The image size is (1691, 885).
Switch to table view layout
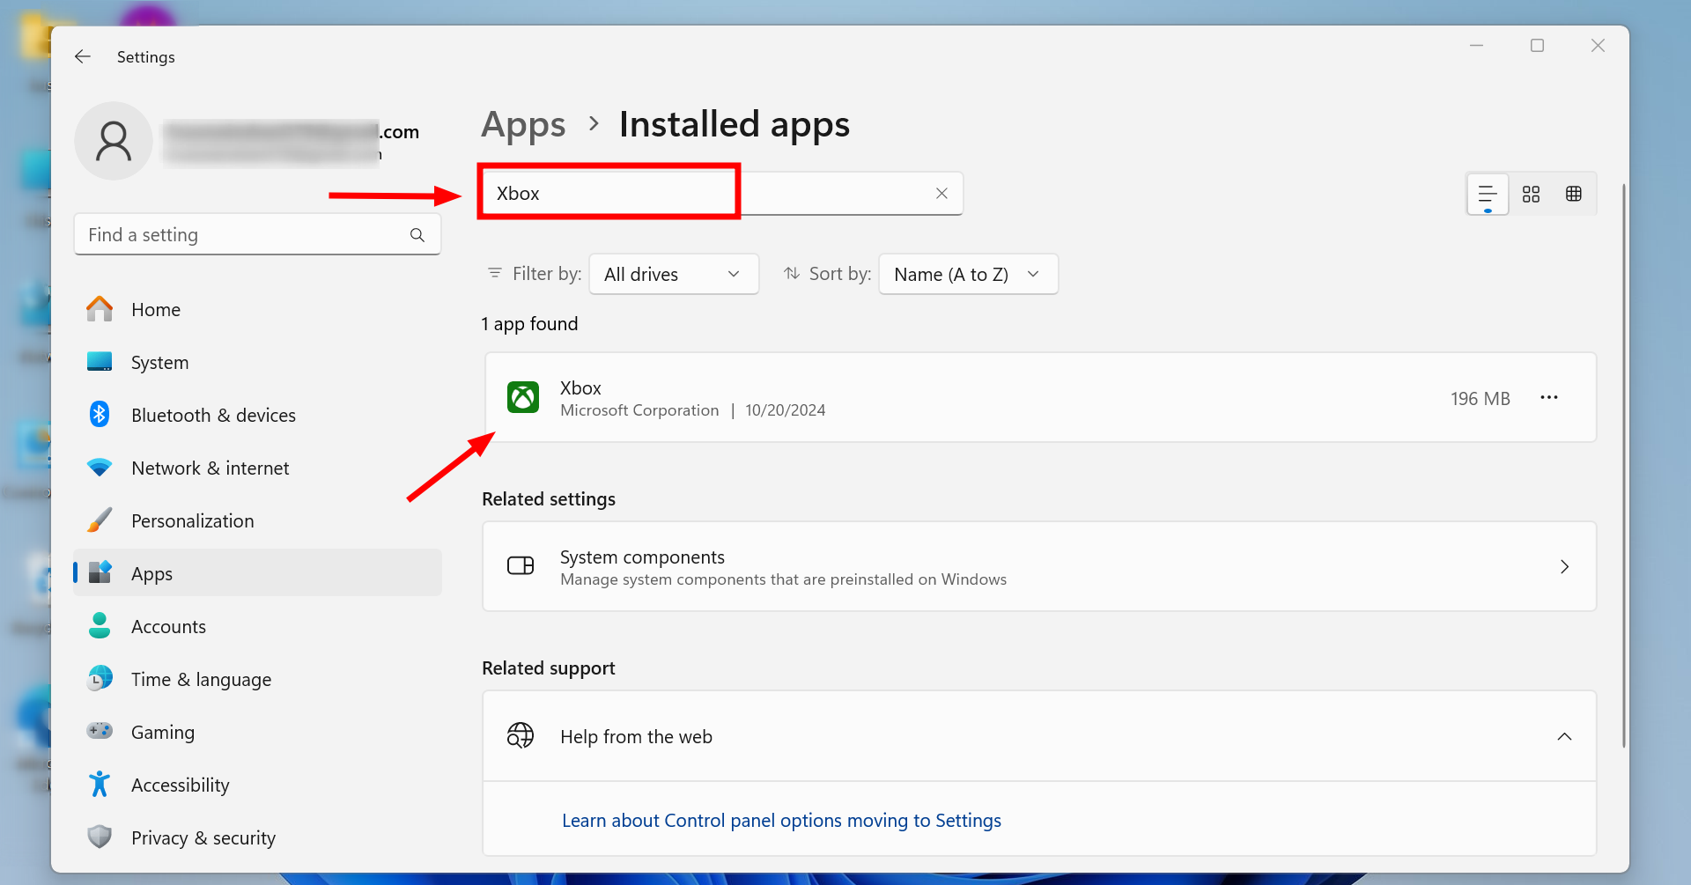pyautogui.click(x=1574, y=194)
